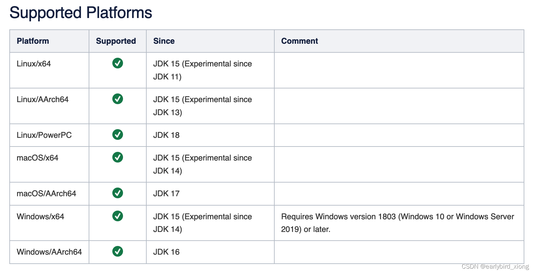Click the Comment column header
534x273 pixels.
coord(300,41)
